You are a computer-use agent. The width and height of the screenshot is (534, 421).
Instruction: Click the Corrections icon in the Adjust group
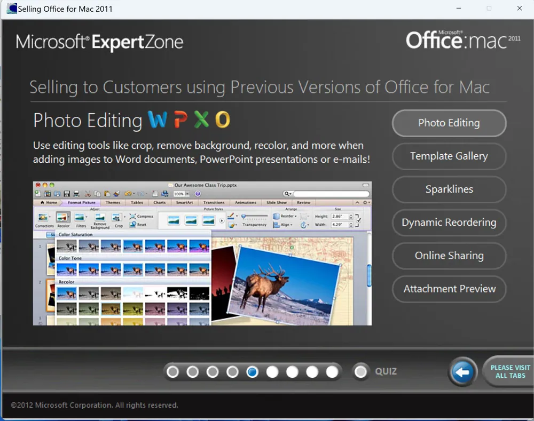click(43, 217)
